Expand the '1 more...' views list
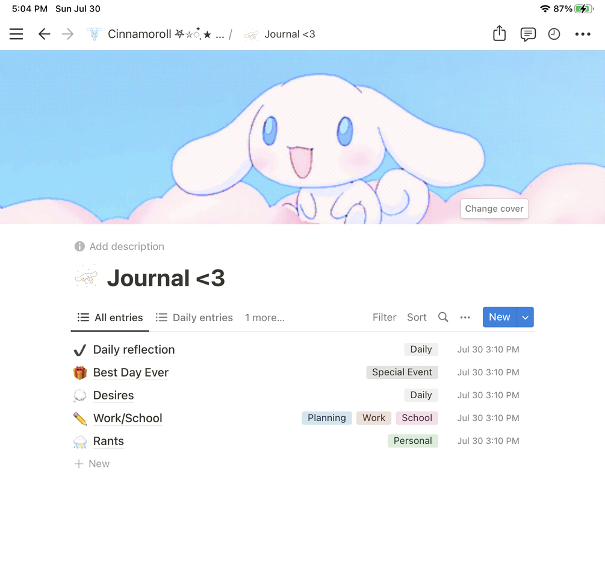Viewport: 605px width, 563px height. 265,318
